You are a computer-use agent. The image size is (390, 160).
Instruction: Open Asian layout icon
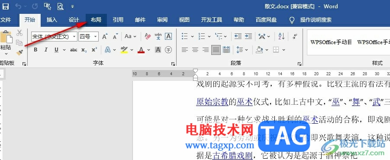pyautogui.click(x=261, y=36)
